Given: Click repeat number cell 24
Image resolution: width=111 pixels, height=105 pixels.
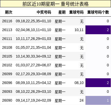Looking at the screenshot, I should (x=82, y=100).
